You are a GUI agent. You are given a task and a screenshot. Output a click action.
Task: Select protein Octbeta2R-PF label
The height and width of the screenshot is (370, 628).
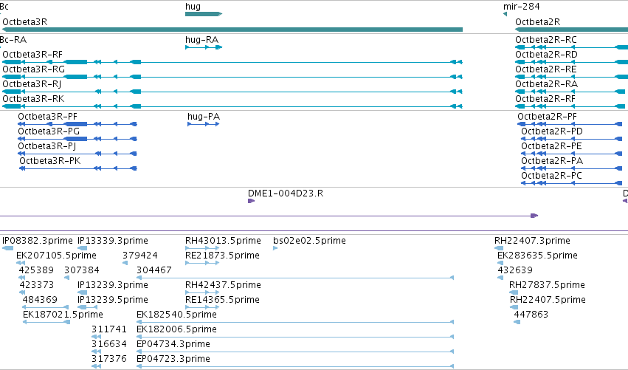tap(547, 117)
